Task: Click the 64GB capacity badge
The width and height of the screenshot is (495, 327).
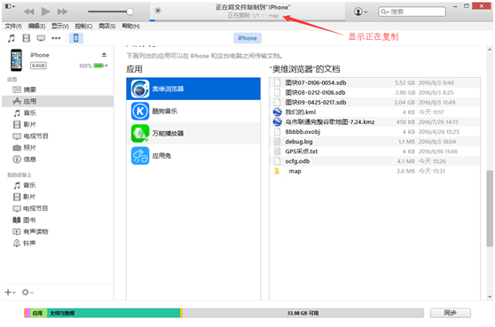Action: pyautogui.click(x=38, y=66)
